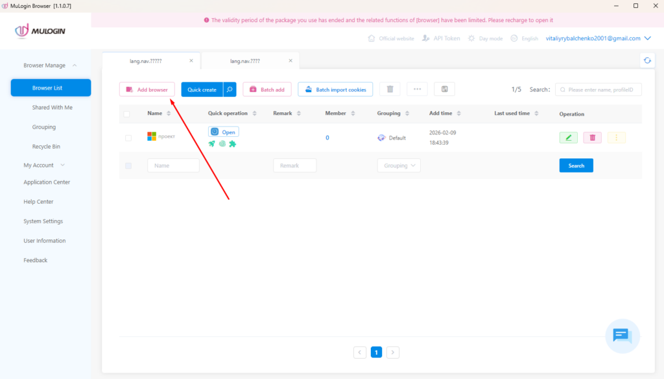Click the blue Search button

coord(576,165)
